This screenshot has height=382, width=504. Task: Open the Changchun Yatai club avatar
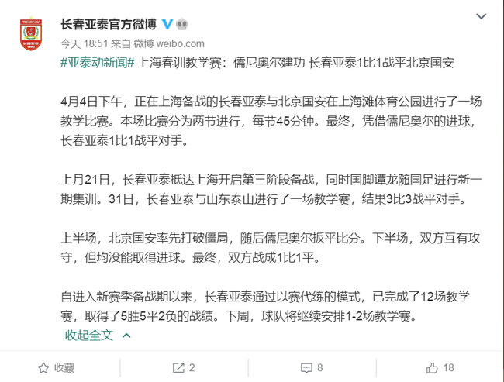31,34
